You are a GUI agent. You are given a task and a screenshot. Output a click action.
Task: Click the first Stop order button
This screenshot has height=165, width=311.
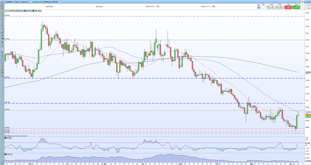click(278, 7)
